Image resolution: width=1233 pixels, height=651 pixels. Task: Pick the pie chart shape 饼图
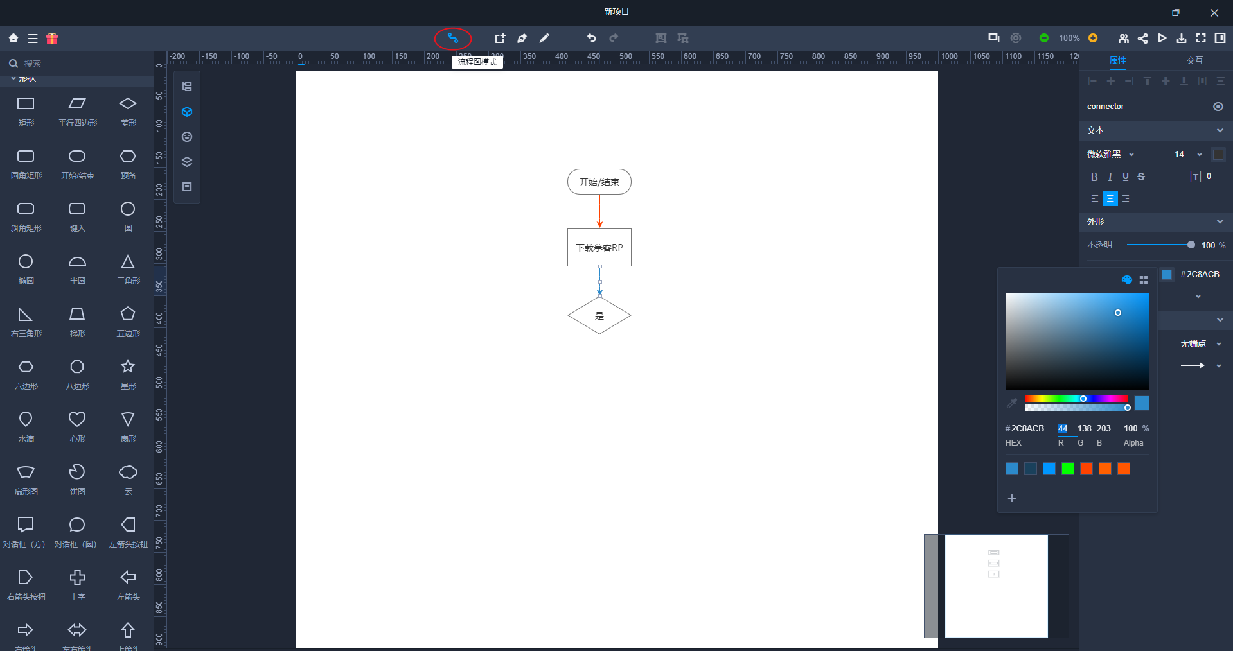(77, 479)
